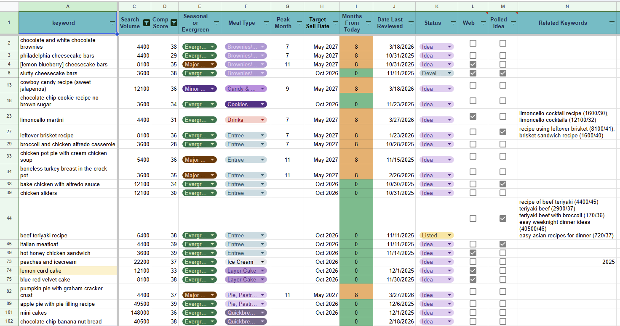
Task: Open the Minor seasonal dropdown for cowboy candy
Action: pos(200,89)
